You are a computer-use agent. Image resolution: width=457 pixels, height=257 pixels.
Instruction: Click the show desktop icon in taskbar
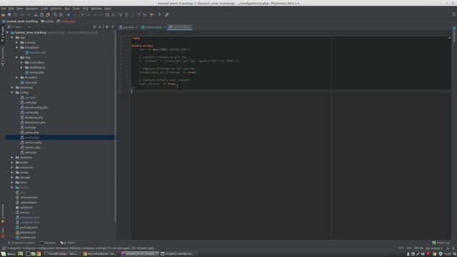(x=21, y=254)
